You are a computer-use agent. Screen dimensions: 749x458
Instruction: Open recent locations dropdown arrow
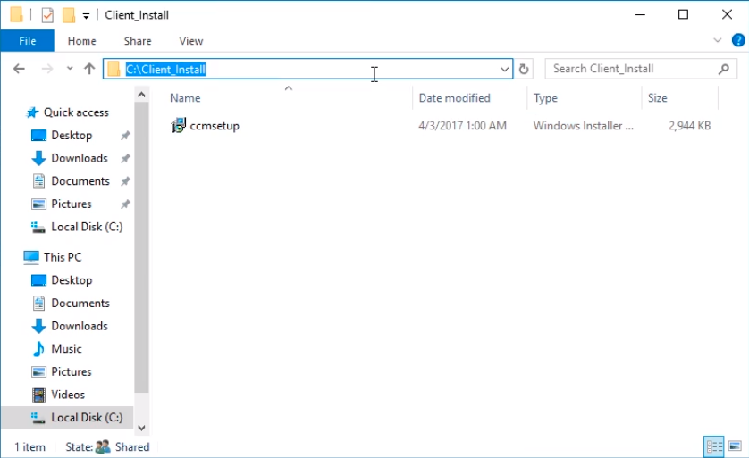(x=70, y=68)
